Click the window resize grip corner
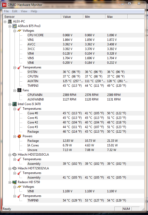 click(143, 209)
